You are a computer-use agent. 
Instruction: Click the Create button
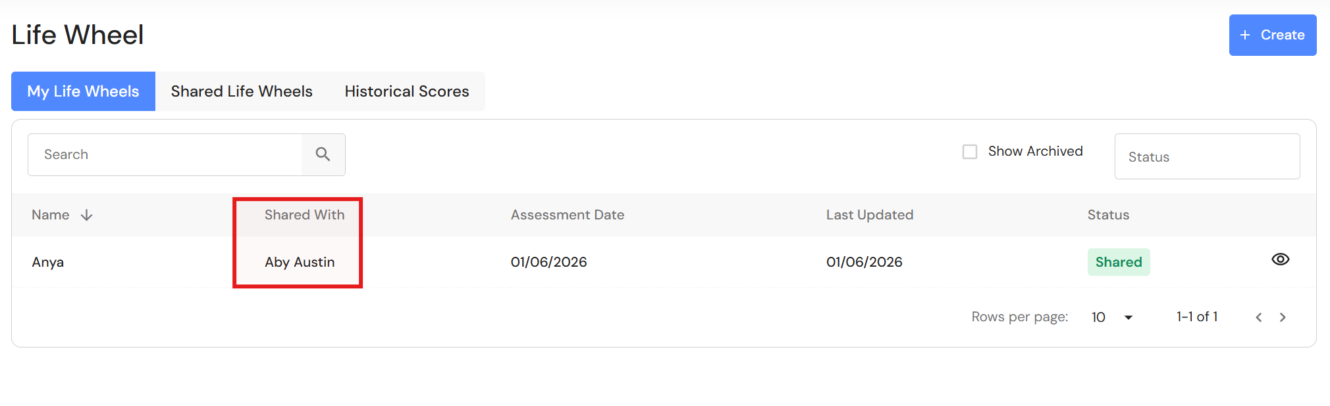click(1272, 35)
